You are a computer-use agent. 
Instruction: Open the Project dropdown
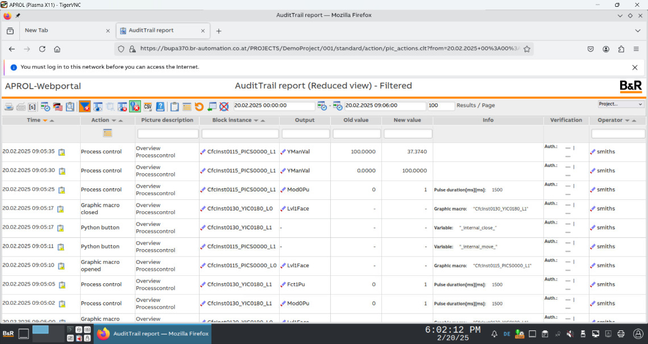tap(620, 104)
